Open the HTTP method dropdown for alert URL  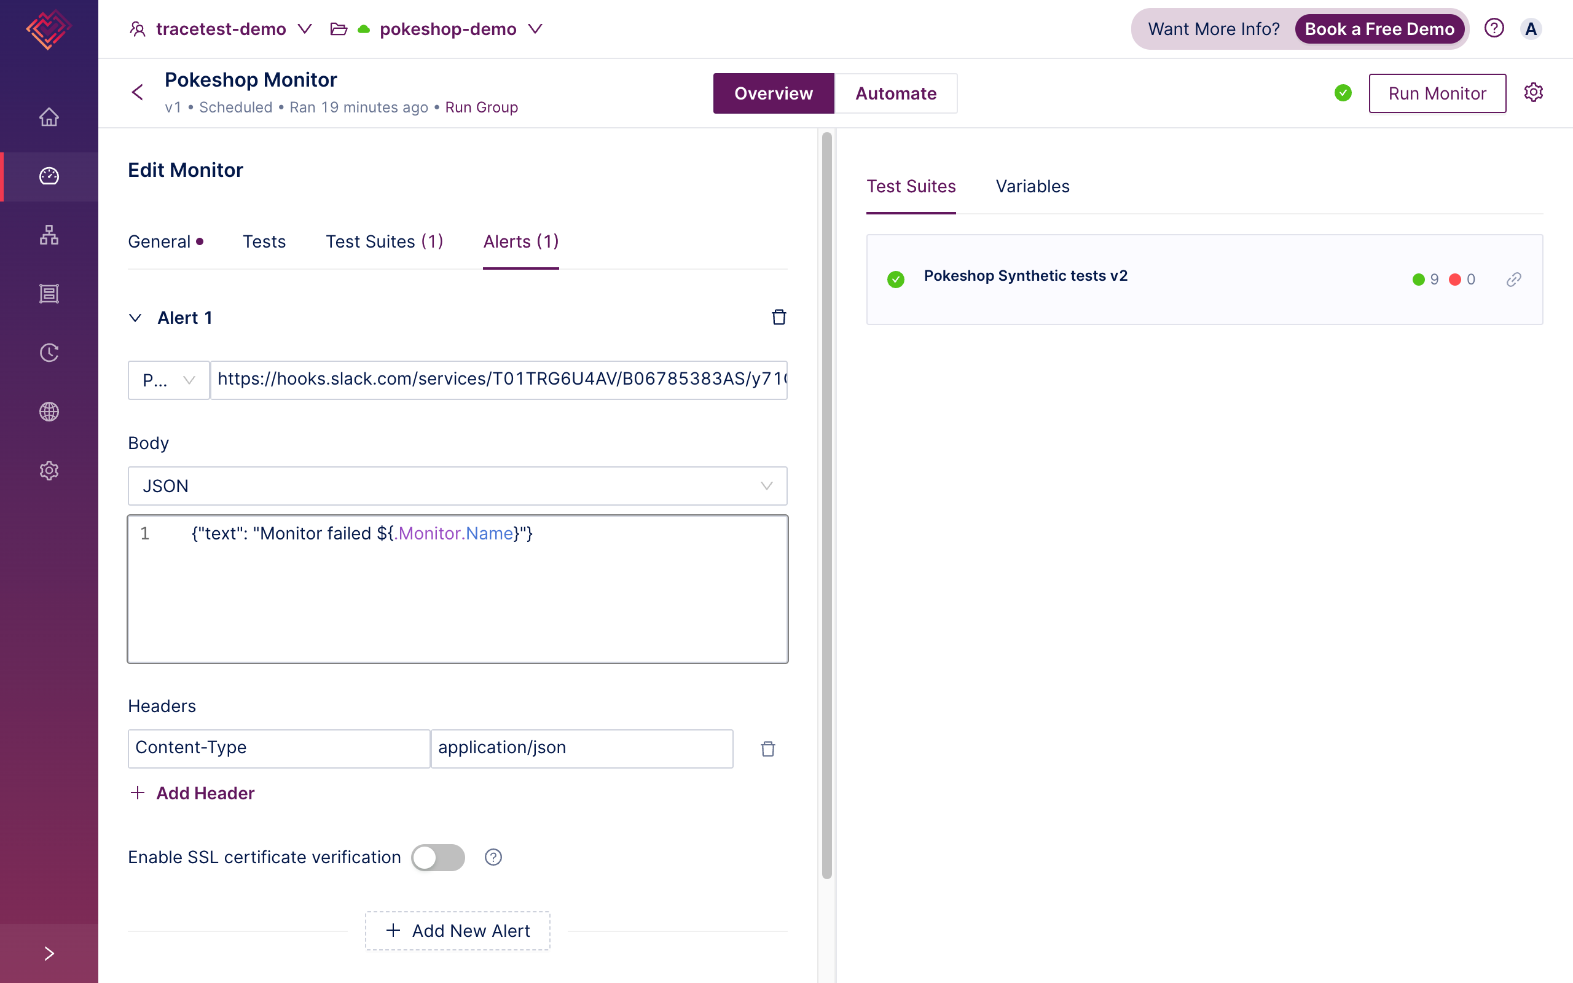168,380
